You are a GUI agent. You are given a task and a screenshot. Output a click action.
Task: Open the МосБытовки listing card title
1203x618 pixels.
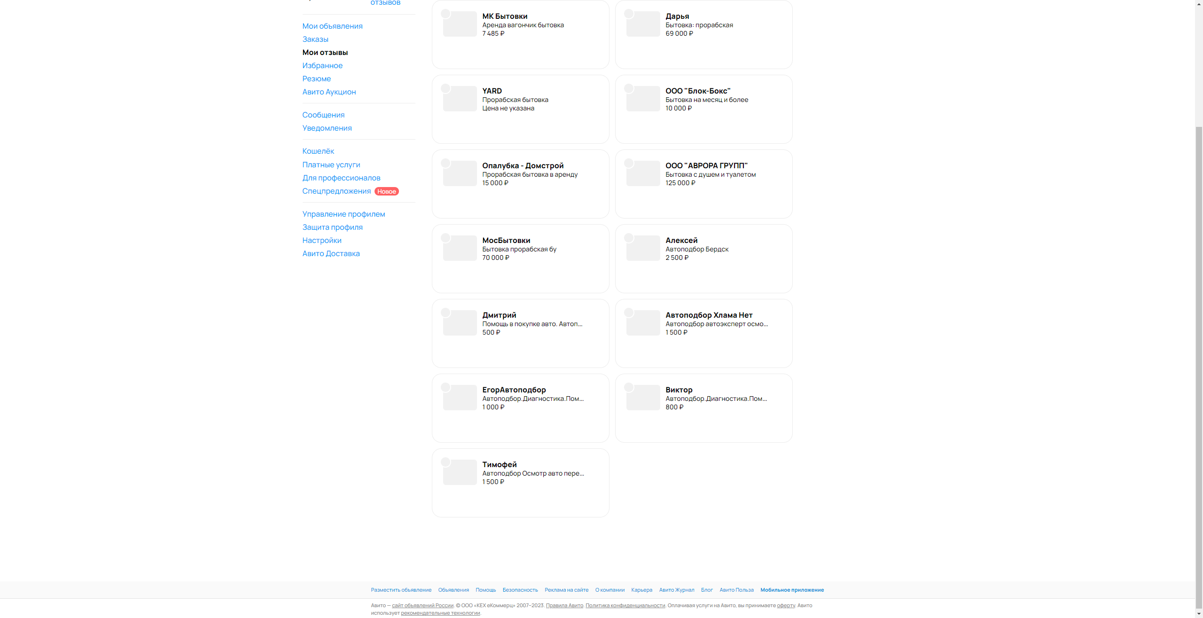coord(506,241)
